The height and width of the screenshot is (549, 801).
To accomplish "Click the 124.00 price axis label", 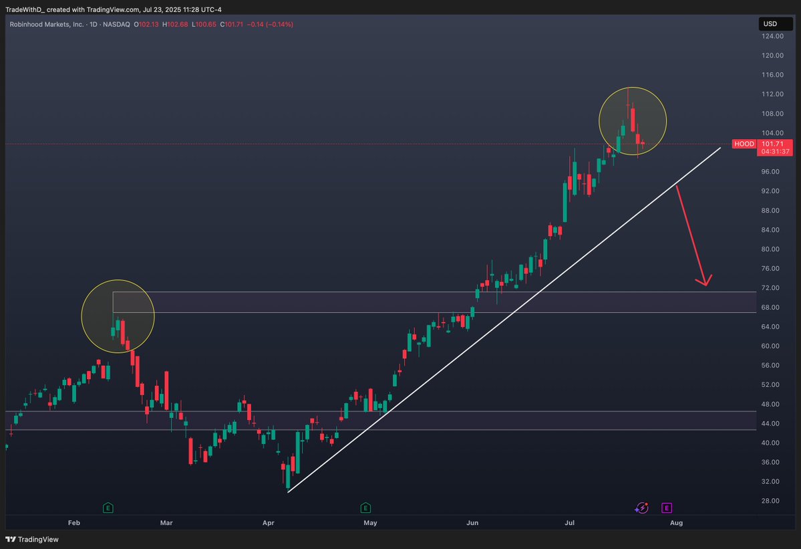I will pos(772,36).
